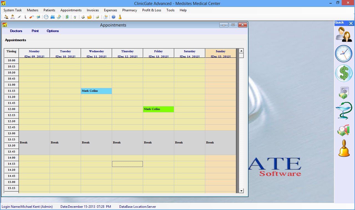Open patients icon in the Quick panel
The height and width of the screenshot is (210, 355).
(x=344, y=34)
